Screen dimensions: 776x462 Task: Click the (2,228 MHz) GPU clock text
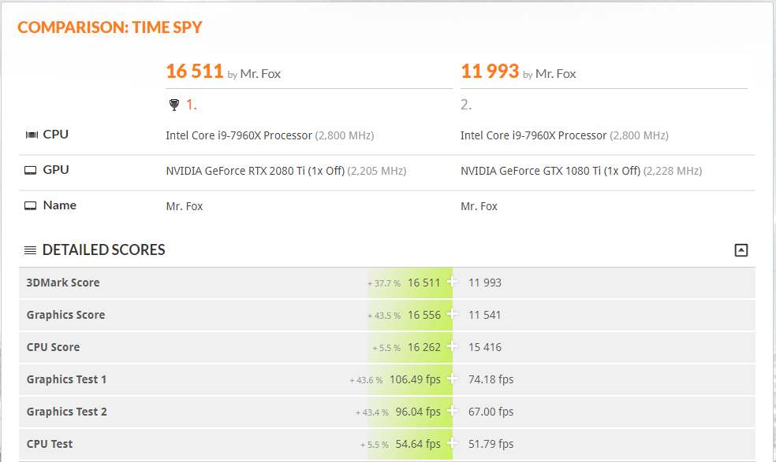click(x=673, y=171)
